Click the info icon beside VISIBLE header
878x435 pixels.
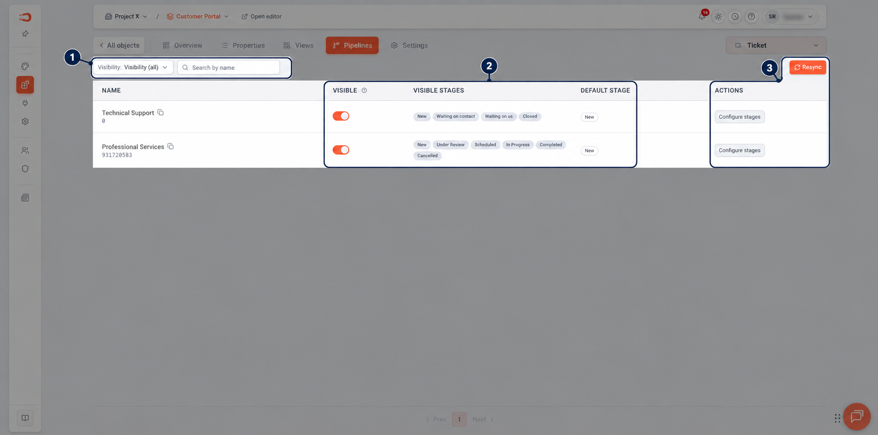(365, 90)
